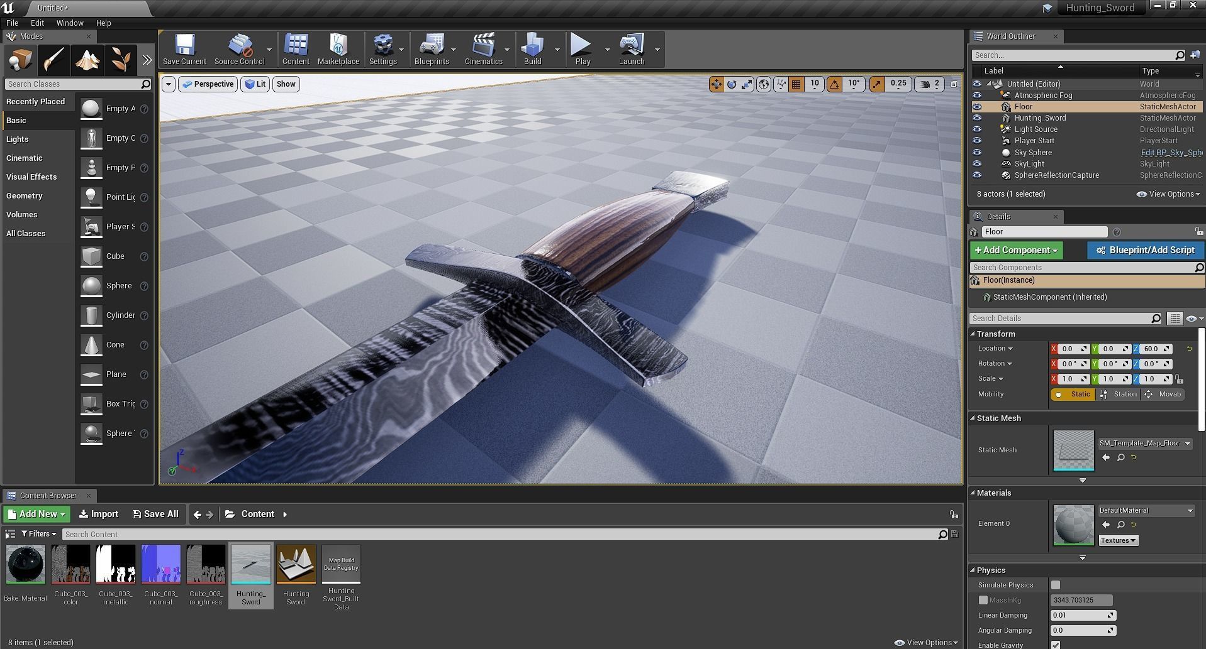
Task: Open the viewport Show menu
Action: (x=286, y=84)
